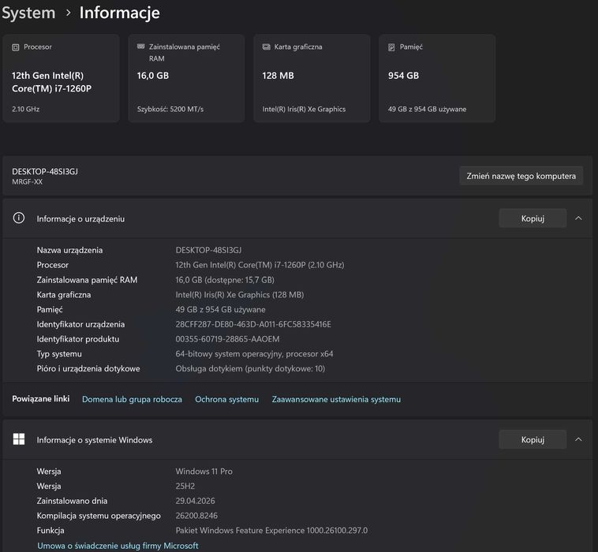Collapse the Informacje o urządzeniu section

point(578,218)
